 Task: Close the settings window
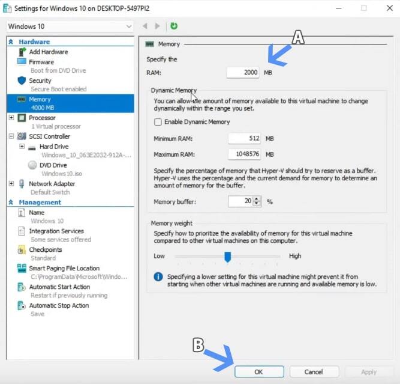(390, 8)
